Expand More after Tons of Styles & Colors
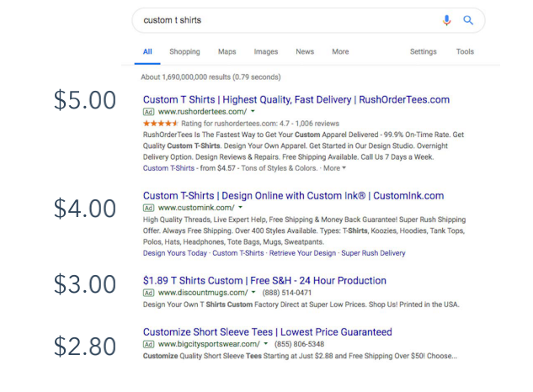 coord(334,168)
